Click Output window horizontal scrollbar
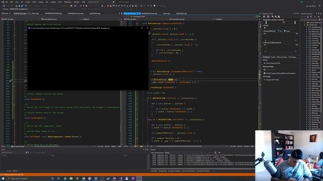 click(203, 169)
